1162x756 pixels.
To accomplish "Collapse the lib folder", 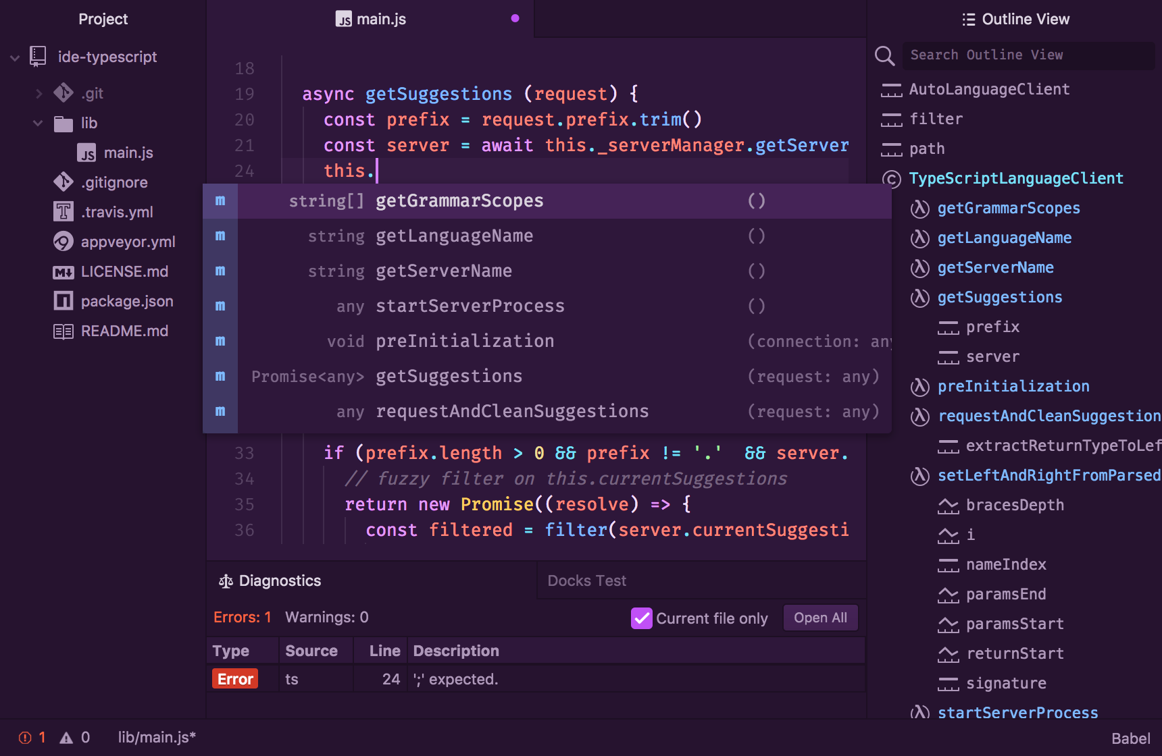I will pyautogui.click(x=38, y=123).
